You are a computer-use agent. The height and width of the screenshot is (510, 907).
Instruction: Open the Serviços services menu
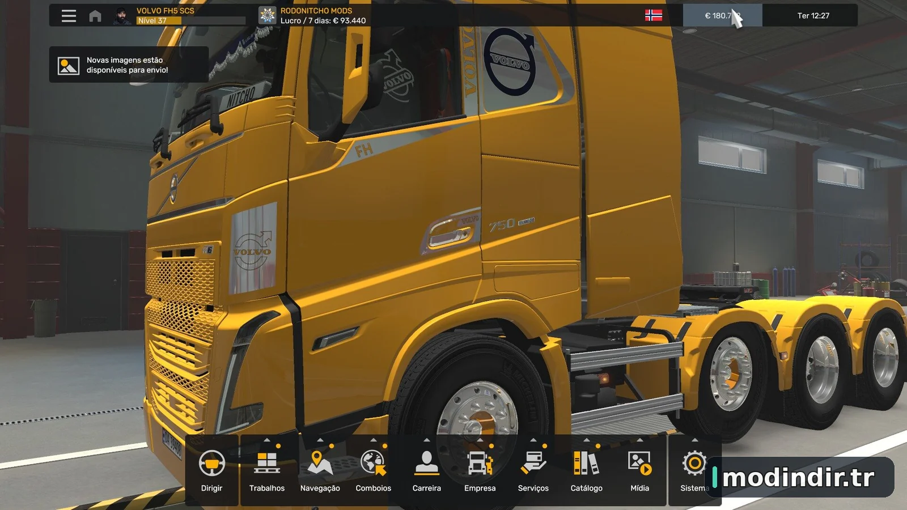533,470
